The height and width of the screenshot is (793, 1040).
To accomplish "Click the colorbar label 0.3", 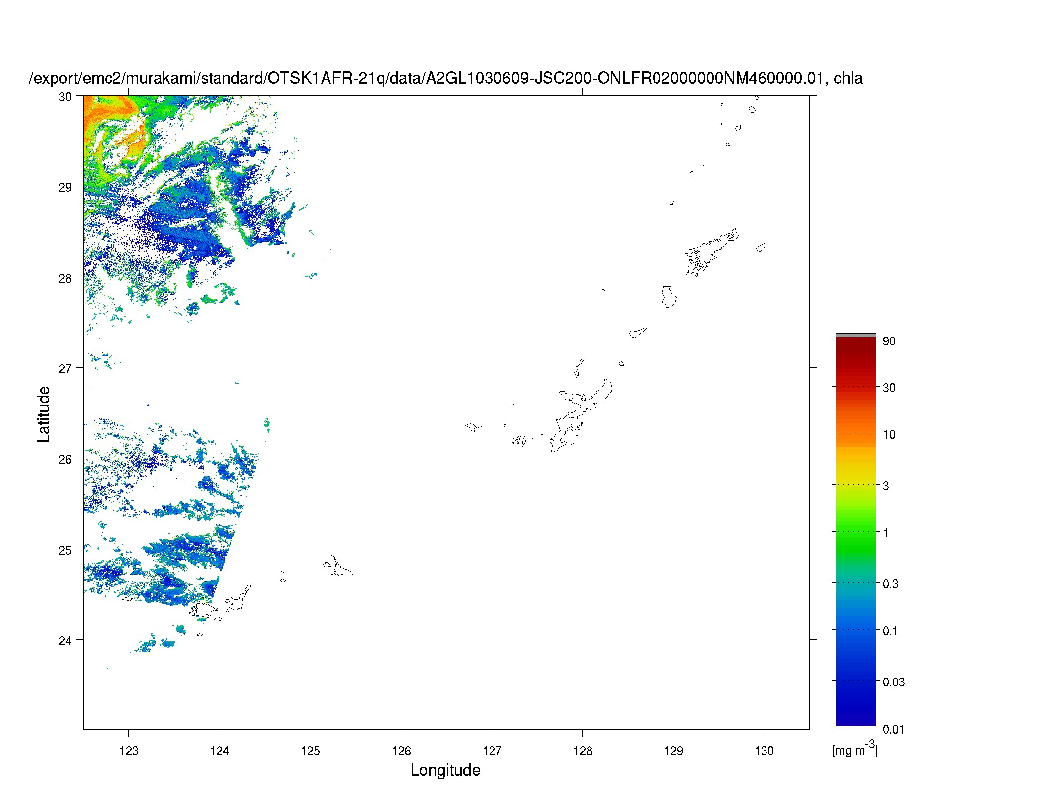I will pyautogui.click(x=891, y=584).
